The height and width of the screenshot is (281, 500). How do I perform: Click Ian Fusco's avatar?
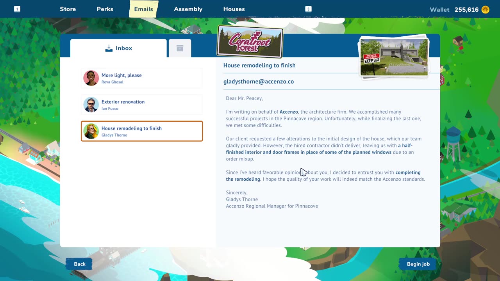[91, 105]
